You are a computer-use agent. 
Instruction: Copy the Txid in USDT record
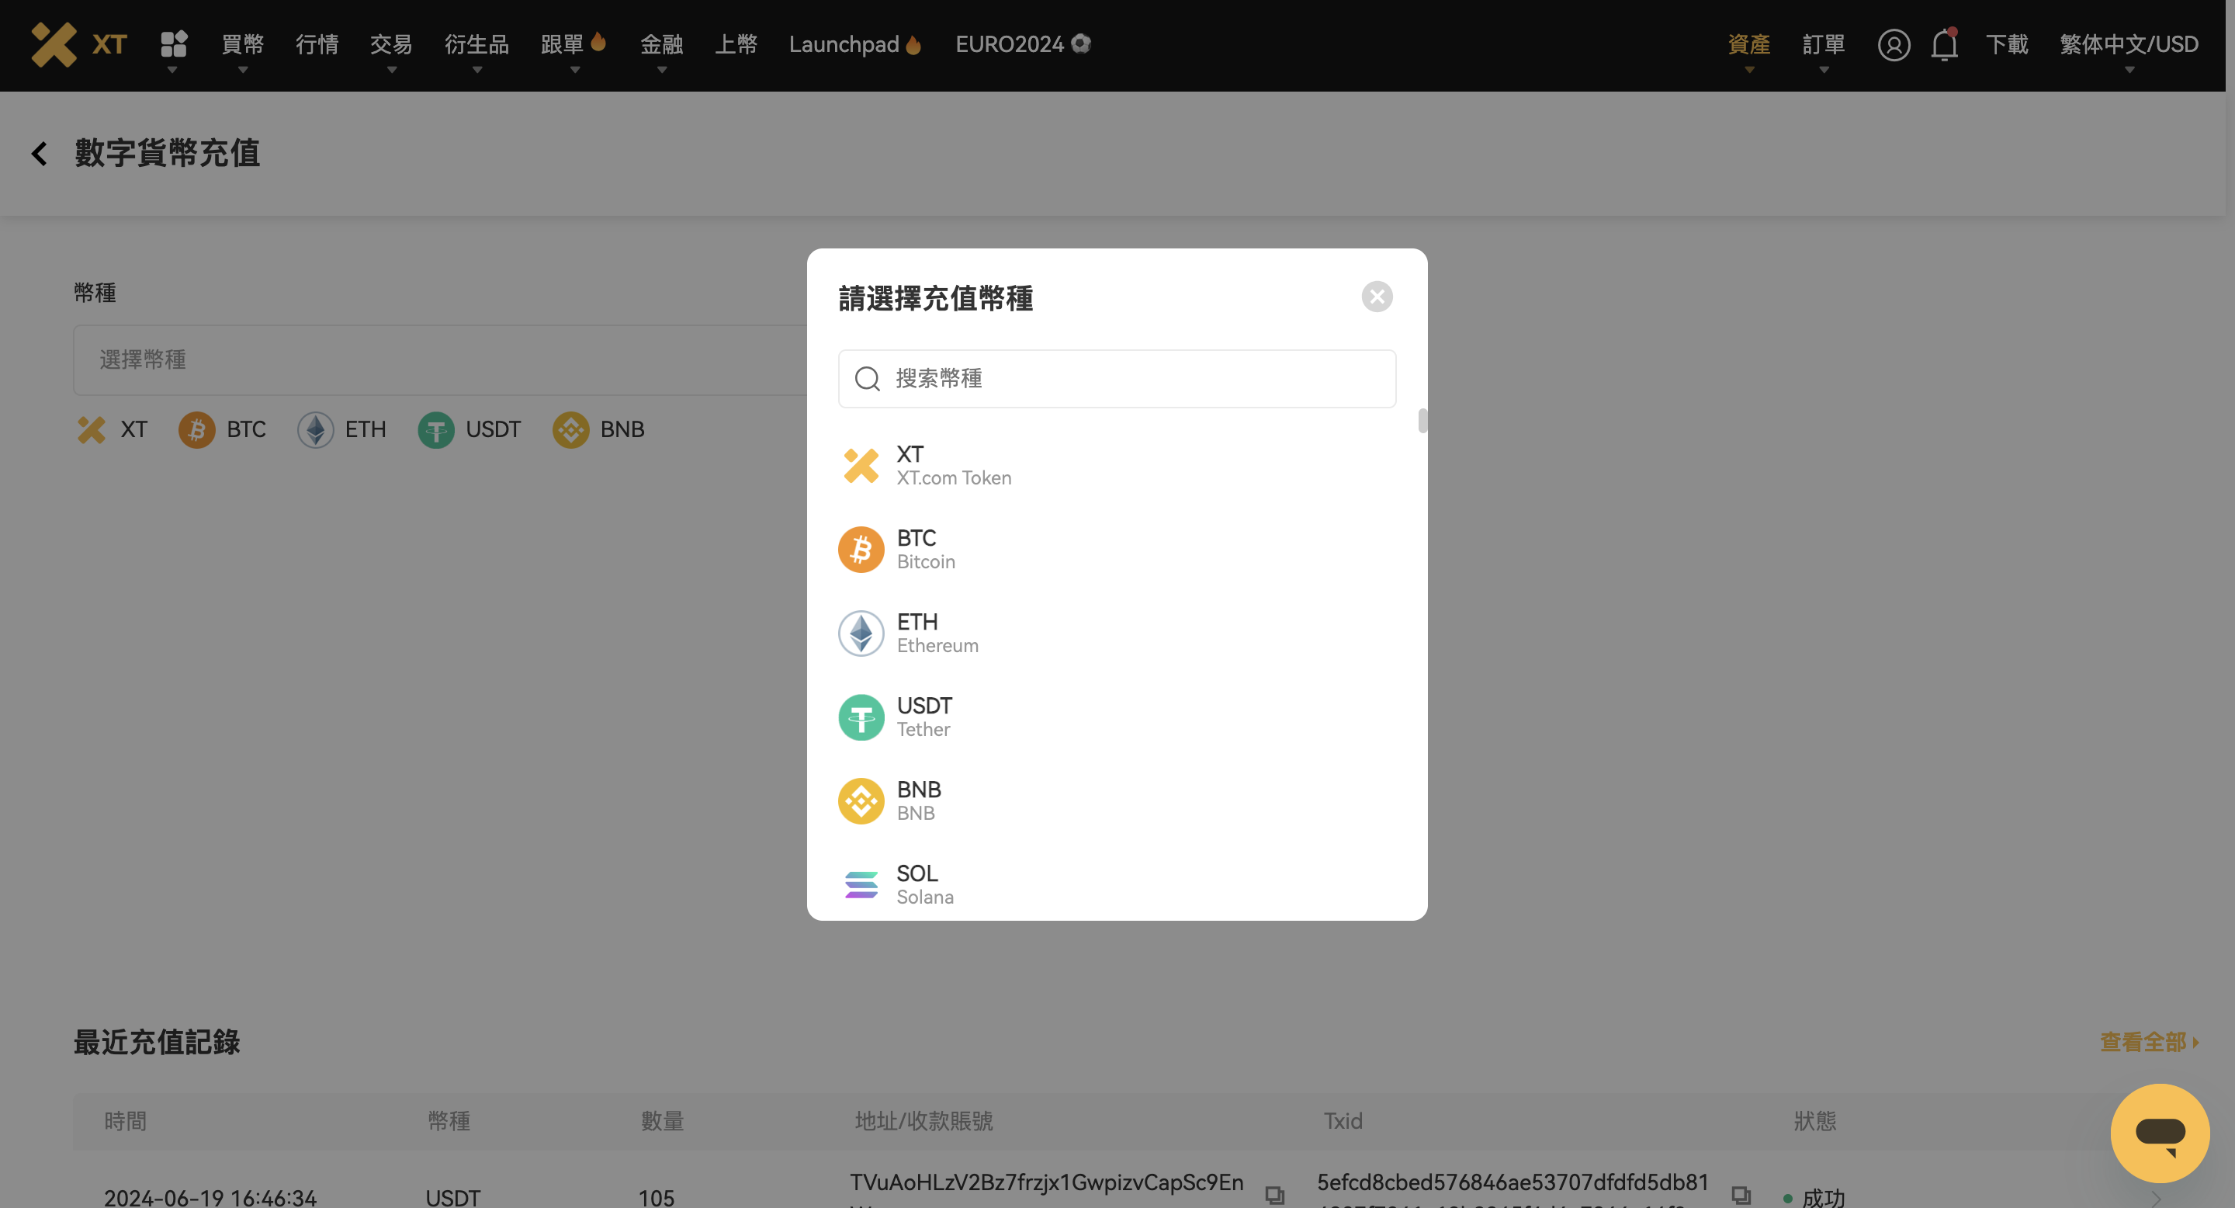(1741, 1195)
